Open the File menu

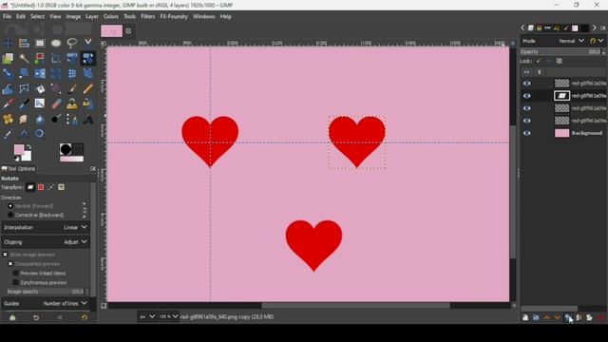(7, 17)
